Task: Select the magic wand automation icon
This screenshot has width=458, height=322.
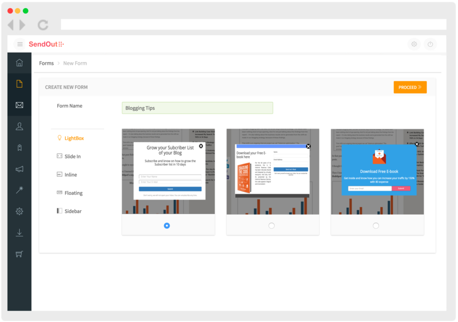Action: [x=19, y=190]
